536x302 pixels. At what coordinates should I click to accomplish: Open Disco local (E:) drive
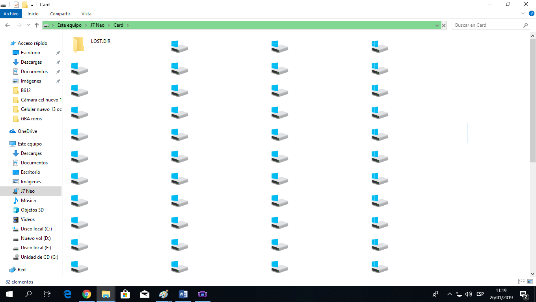pyautogui.click(x=36, y=248)
